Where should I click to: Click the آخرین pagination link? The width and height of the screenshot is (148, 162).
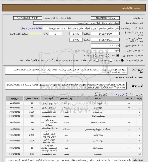tap(123, 94)
